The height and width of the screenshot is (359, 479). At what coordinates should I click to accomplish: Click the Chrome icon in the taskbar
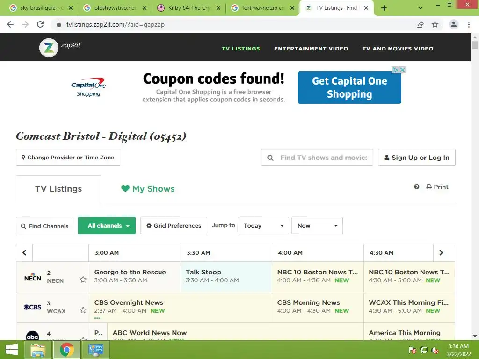coord(66,350)
